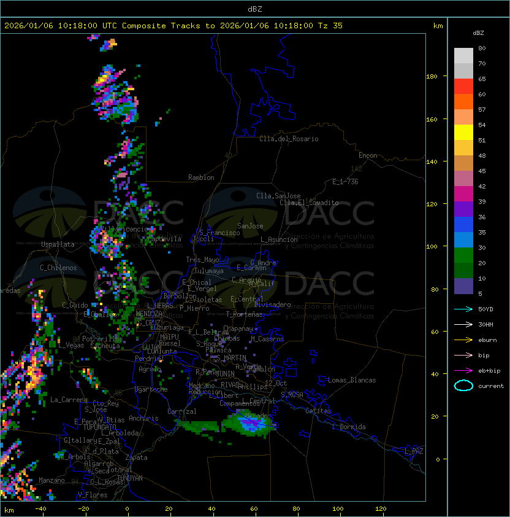This screenshot has height=517, width=510.
Task: Click the white 30HM arrow legend icon
Action: [463, 324]
